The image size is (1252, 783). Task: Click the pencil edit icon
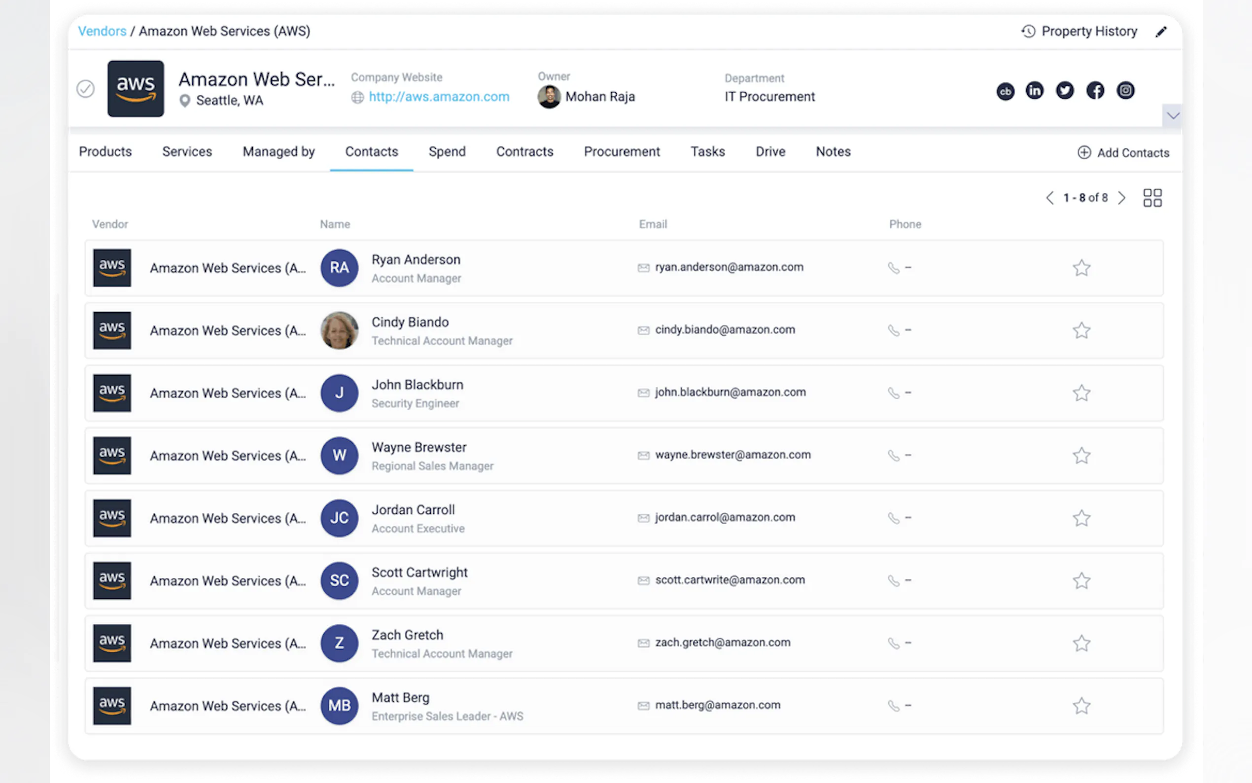[x=1161, y=32]
